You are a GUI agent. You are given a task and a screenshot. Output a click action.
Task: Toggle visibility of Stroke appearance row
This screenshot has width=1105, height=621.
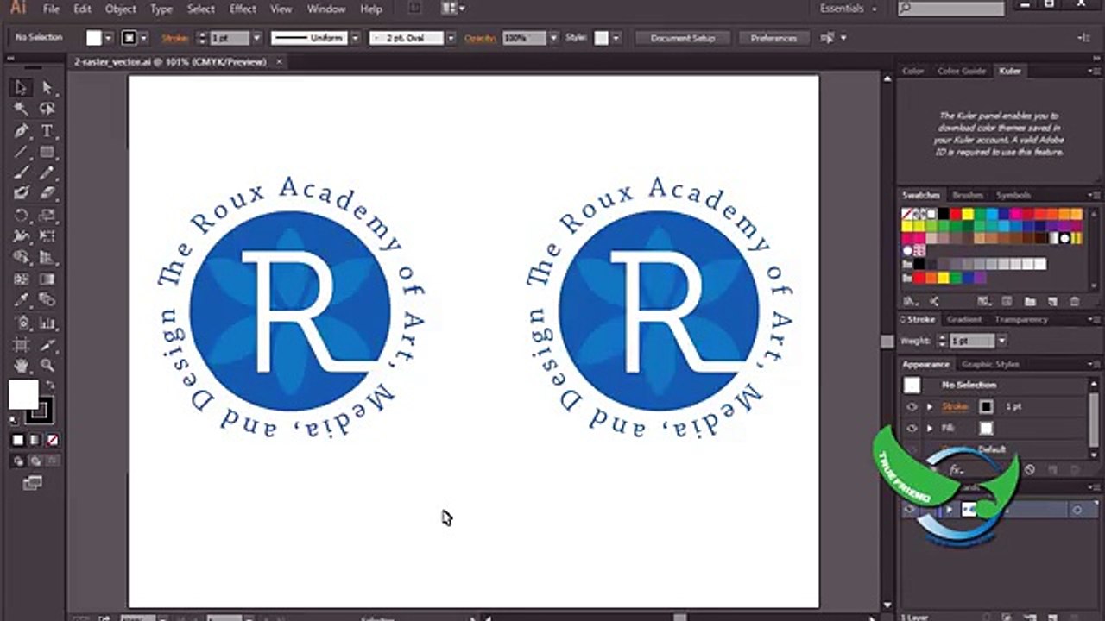pos(912,406)
